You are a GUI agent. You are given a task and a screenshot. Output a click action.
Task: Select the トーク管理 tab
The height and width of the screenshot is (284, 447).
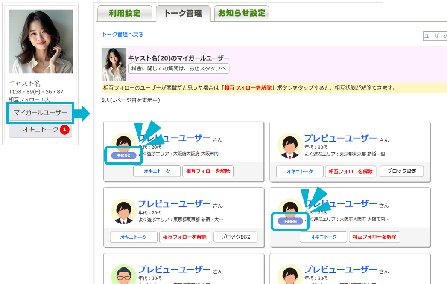(183, 13)
